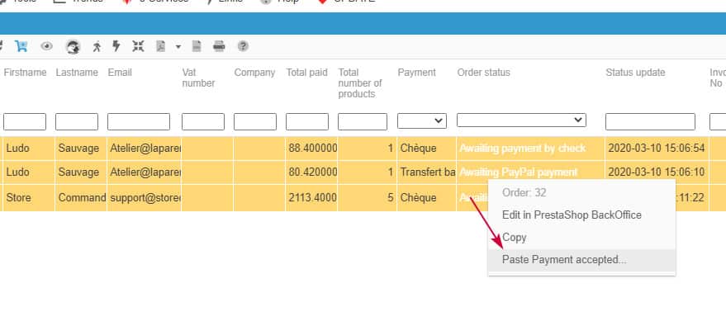Click the PDF export toolbar icon
Image resolution: width=726 pixels, height=321 pixels.
click(x=161, y=46)
